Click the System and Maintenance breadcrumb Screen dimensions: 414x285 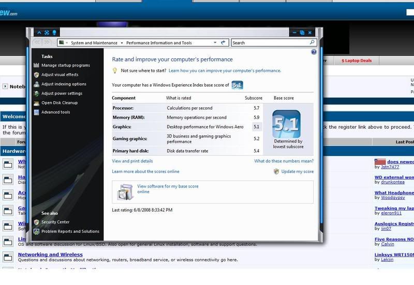pos(94,43)
